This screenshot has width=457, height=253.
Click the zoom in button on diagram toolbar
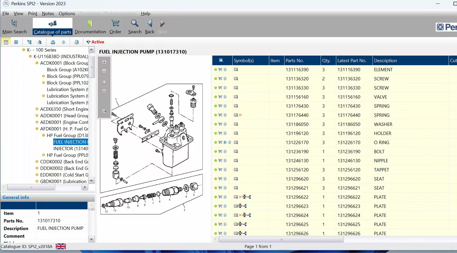104,62
